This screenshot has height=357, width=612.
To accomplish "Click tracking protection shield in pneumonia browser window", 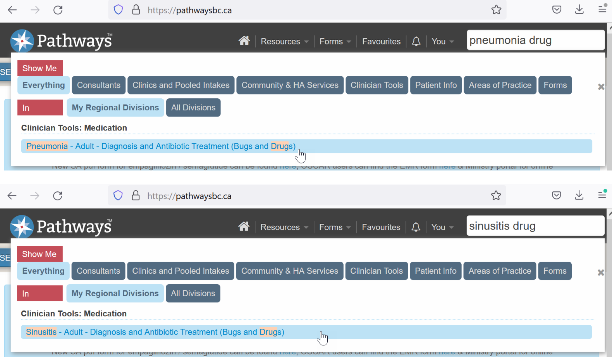I will coord(118,10).
